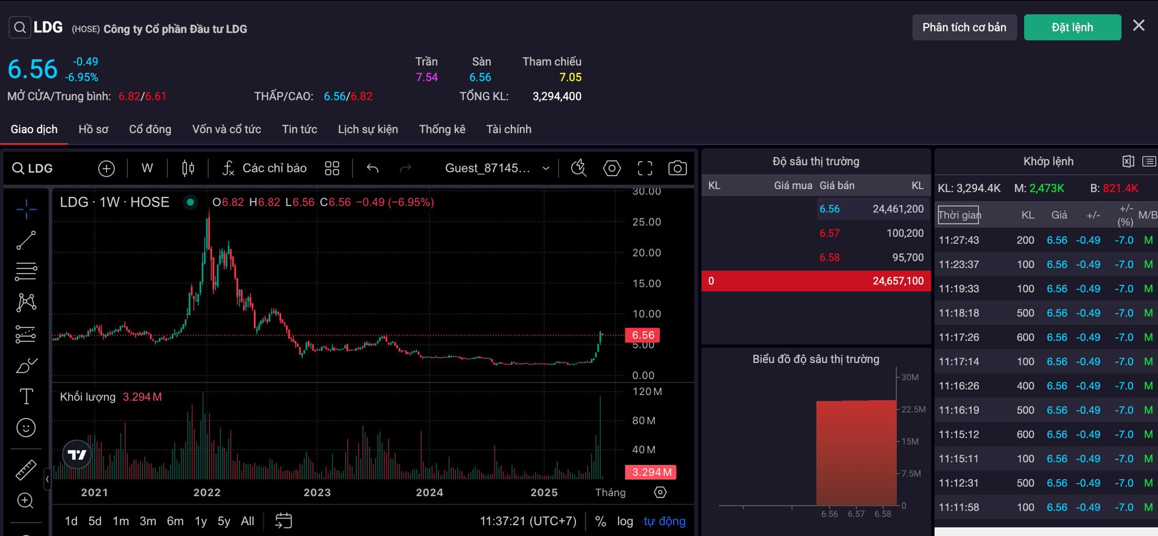Set chart range to 5d
Screen dimensions: 1158x536
coord(95,522)
